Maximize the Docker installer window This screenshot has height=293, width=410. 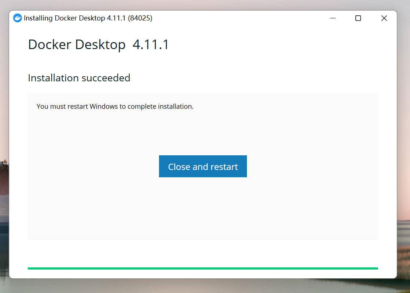358,18
